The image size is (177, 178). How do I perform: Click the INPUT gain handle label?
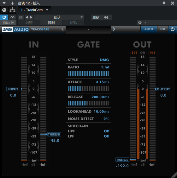coord(13,89)
